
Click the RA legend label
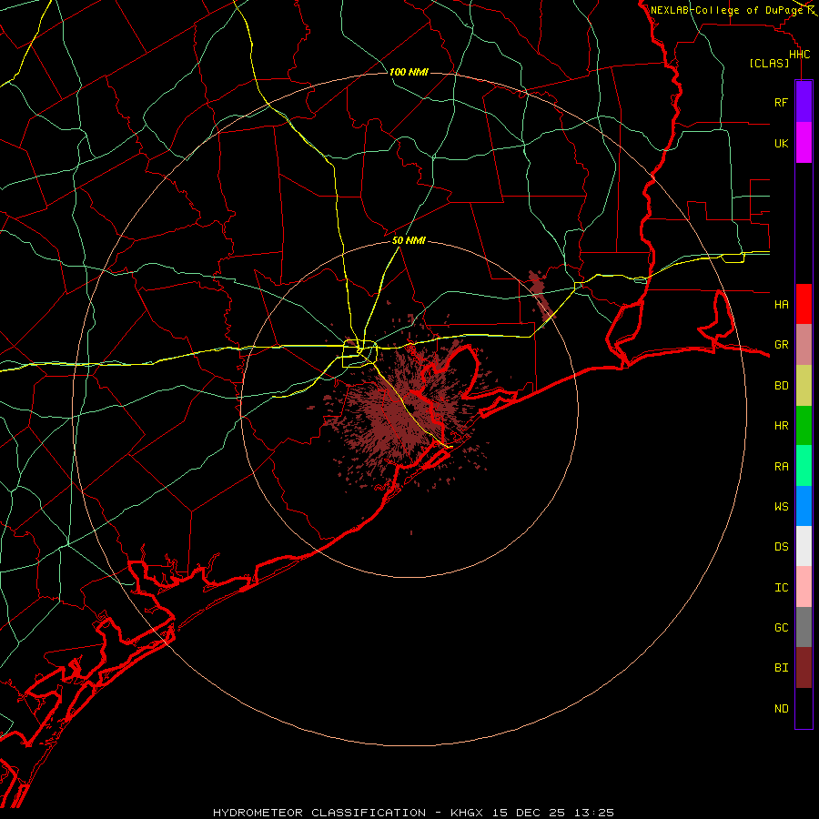pos(781,467)
